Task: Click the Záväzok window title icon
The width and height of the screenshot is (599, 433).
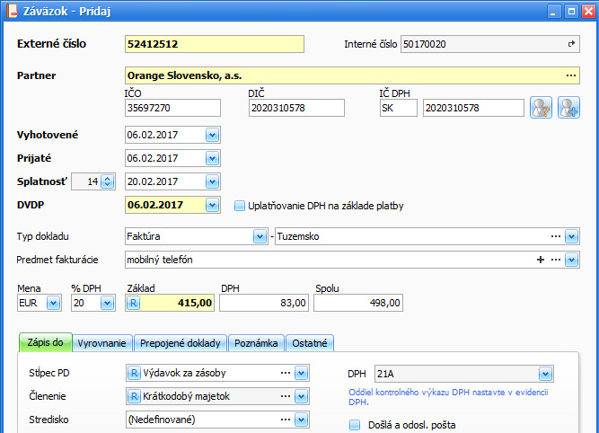Action: (12, 11)
